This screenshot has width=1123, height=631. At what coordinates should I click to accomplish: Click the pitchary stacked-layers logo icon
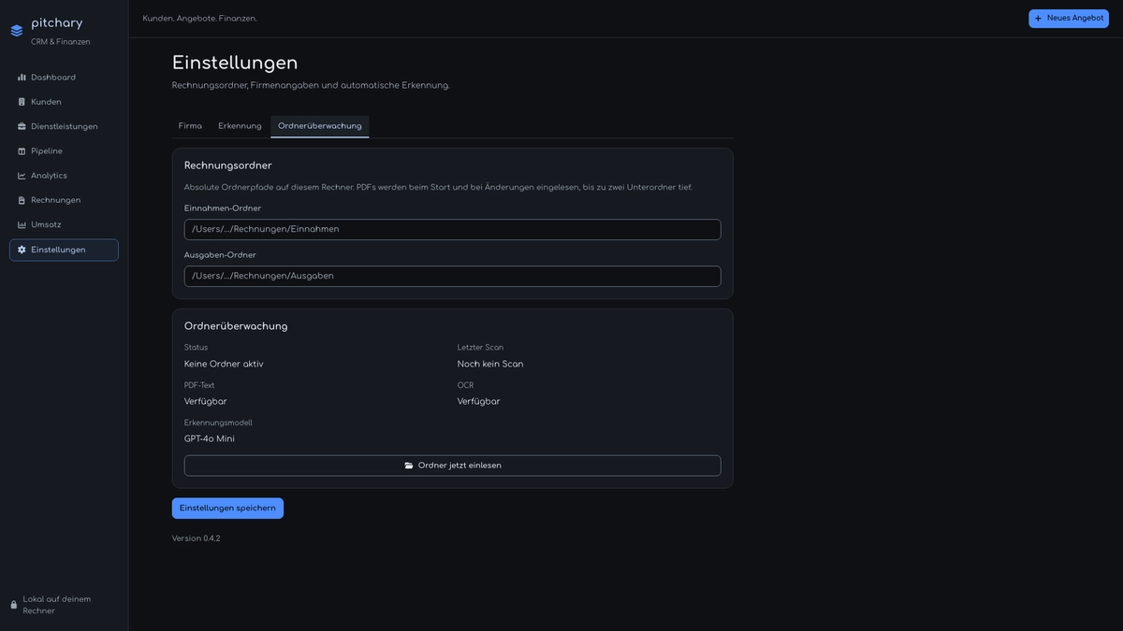click(17, 31)
